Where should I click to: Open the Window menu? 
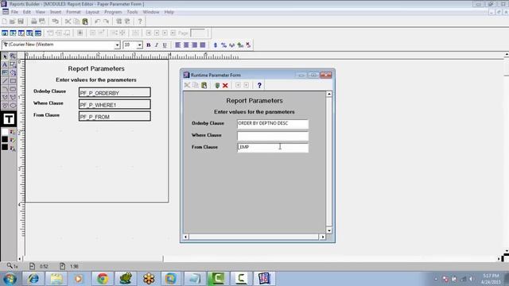(x=151, y=12)
